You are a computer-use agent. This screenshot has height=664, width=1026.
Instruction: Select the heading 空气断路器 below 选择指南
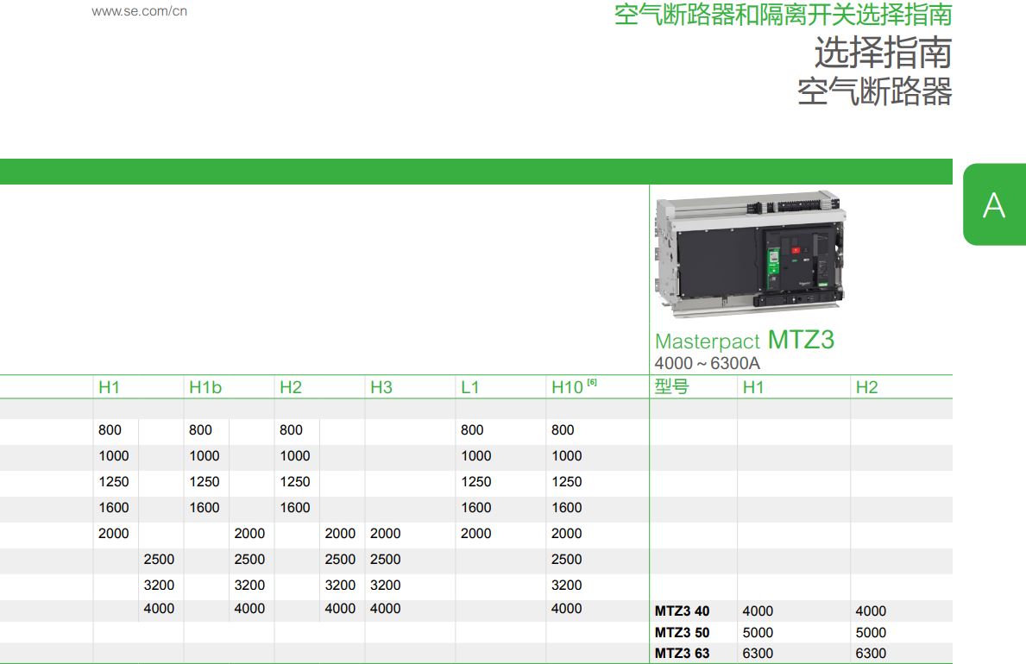tap(874, 91)
